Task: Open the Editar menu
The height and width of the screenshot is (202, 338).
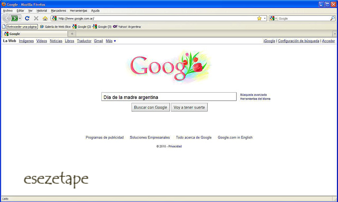Action: pyautogui.click(x=20, y=11)
